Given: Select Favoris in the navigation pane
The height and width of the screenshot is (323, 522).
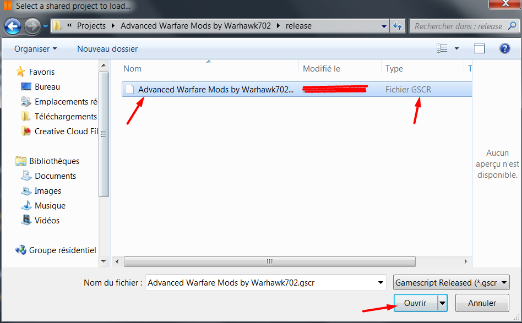Looking at the screenshot, I should tap(42, 72).
